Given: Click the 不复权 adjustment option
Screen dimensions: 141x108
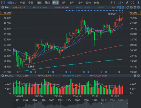Looking at the screenshot, I should pos(120,8).
